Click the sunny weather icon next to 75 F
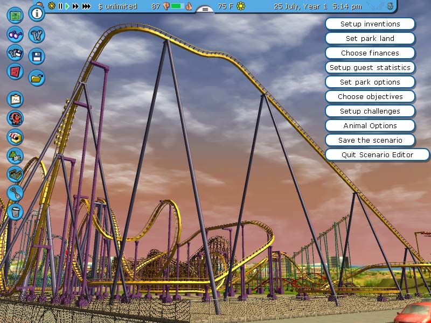 tap(241, 6)
